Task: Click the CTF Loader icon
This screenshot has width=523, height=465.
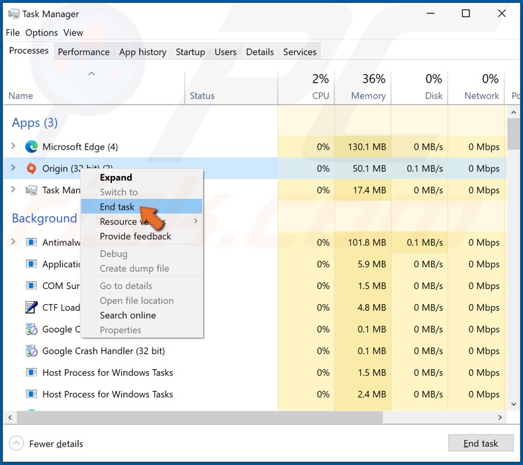Action: (x=31, y=308)
